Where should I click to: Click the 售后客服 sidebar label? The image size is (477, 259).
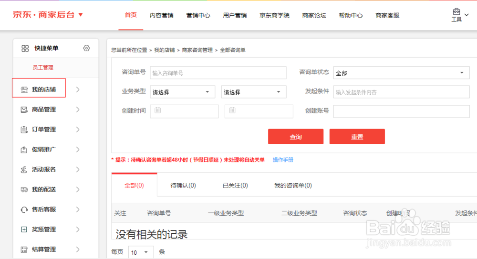coord(44,209)
